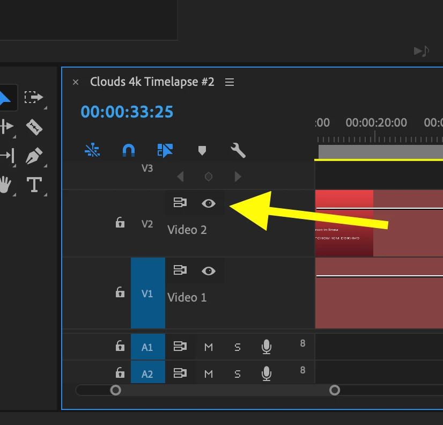
Task: Toggle Linked Selection button
Action: 165,150
